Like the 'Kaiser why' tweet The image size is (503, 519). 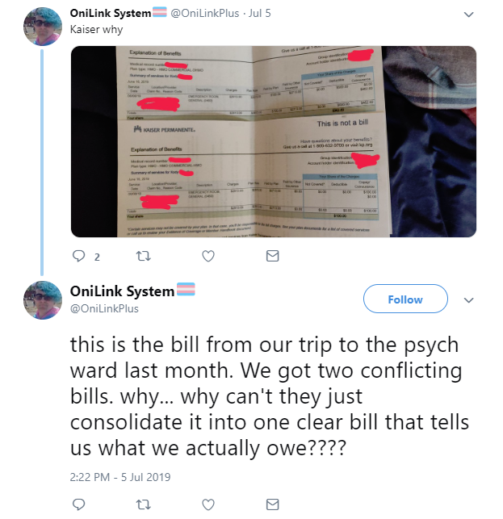point(208,256)
